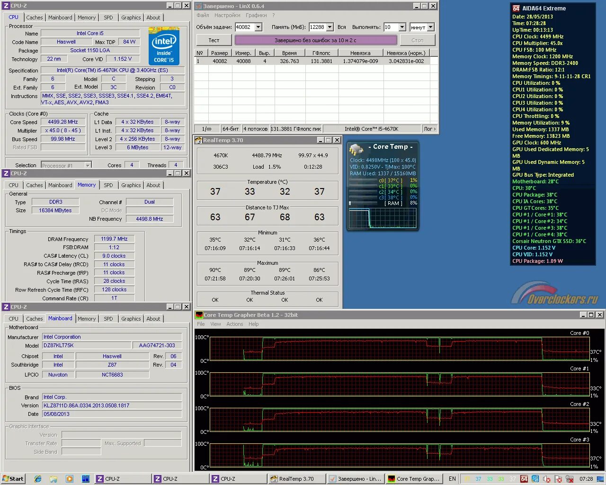Image resolution: width=606 pixels, height=485 pixels.
Task: Launch Internet Explorer from quick launch
Action: click(38, 479)
